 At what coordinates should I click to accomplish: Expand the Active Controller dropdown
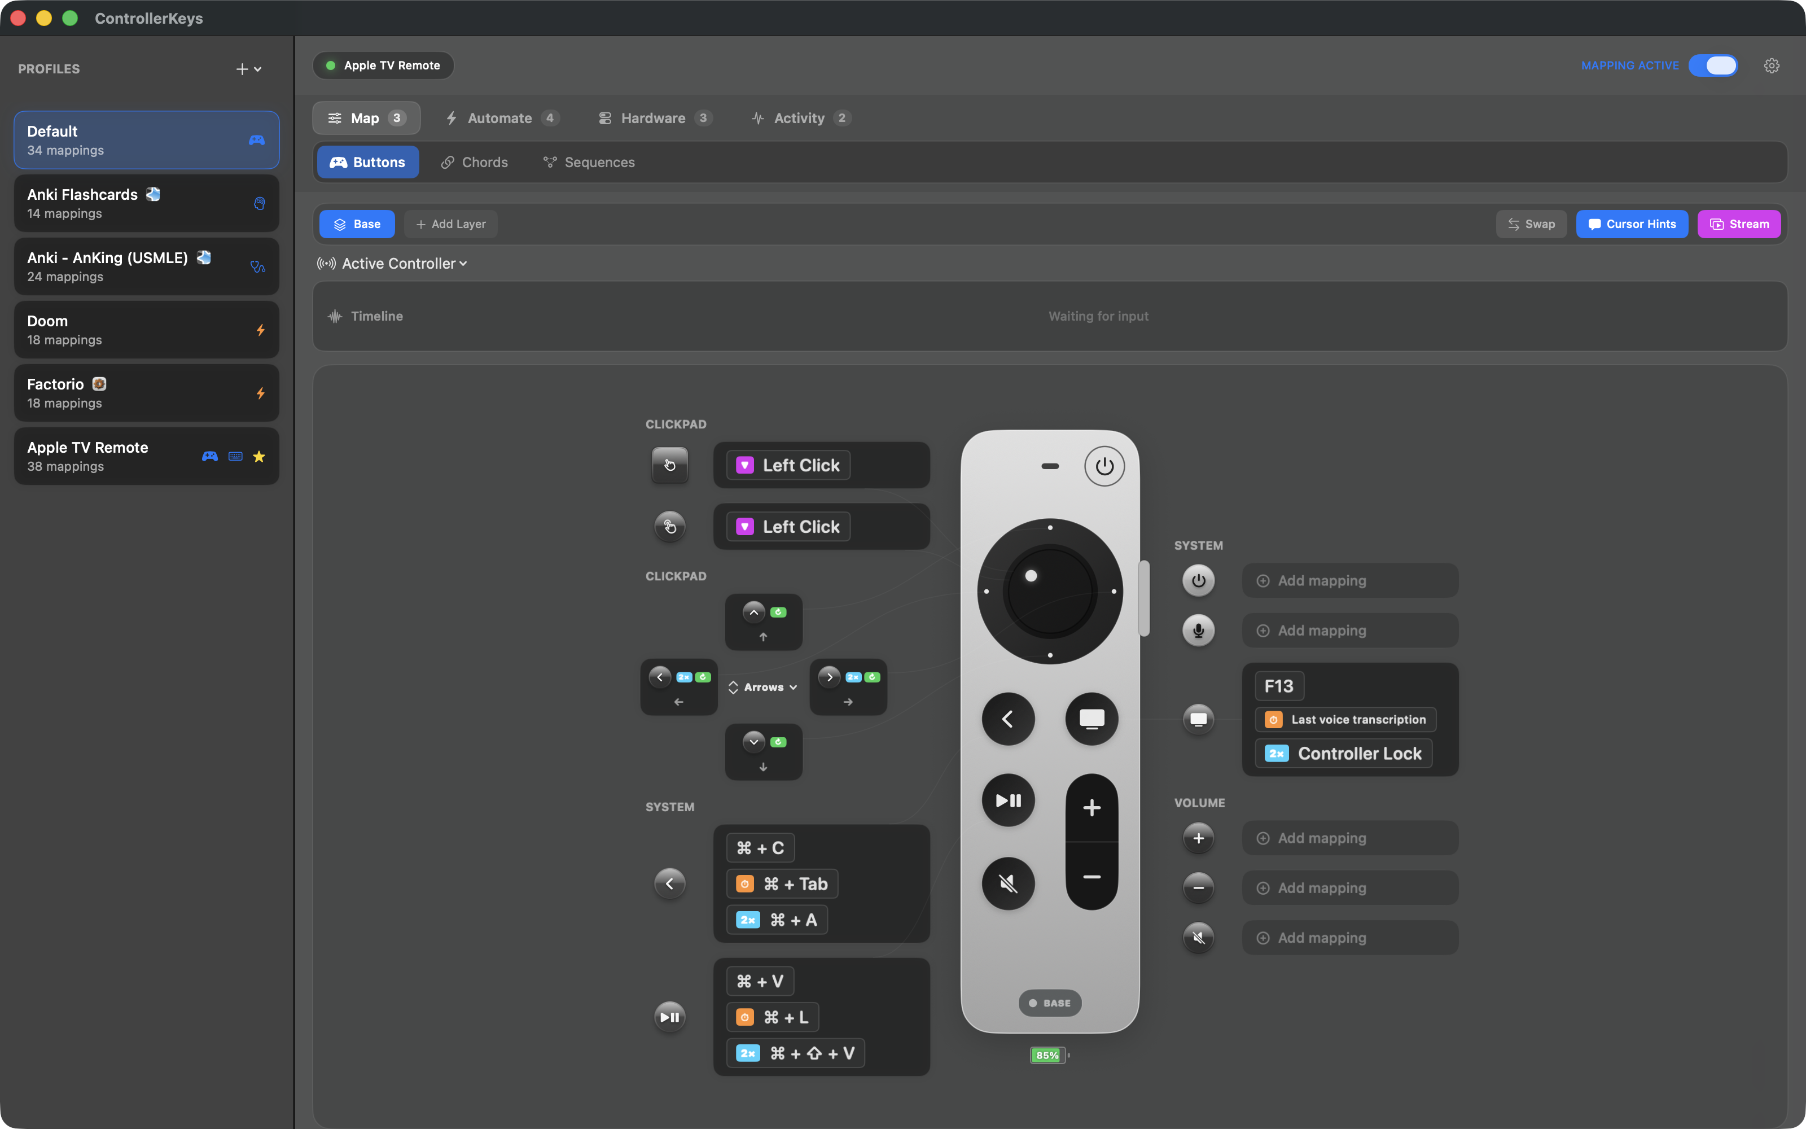(x=393, y=264)
